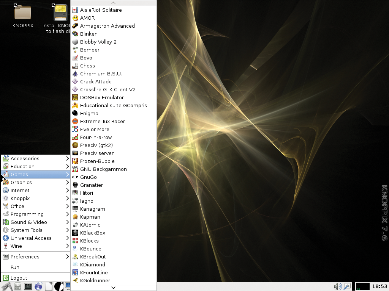
Task: Open Kapman using its yellow icon
Action: tap(75, 217)
